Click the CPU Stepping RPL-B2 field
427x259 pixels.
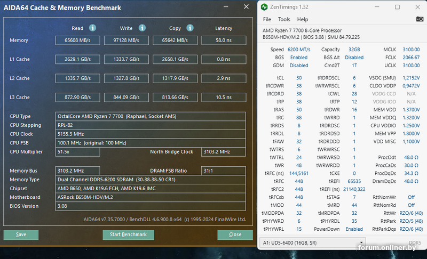[x=151, y=125]
